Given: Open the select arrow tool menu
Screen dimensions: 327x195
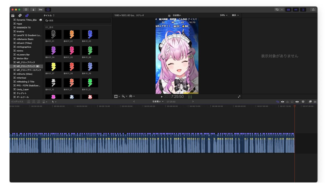Looking at the screenshot, I should (54, 102).
